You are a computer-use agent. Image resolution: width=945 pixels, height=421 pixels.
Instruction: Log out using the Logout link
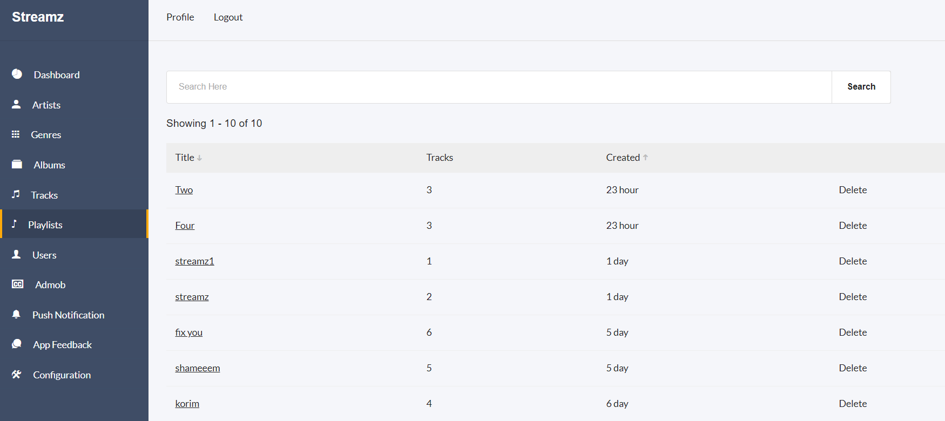(x=228, y=17)
